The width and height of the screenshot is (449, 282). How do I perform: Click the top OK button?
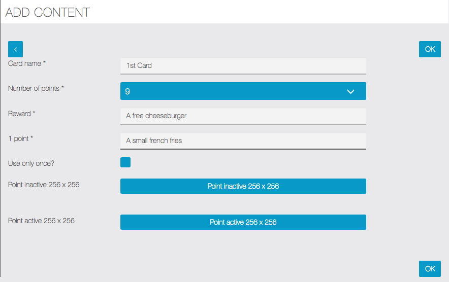430,49
